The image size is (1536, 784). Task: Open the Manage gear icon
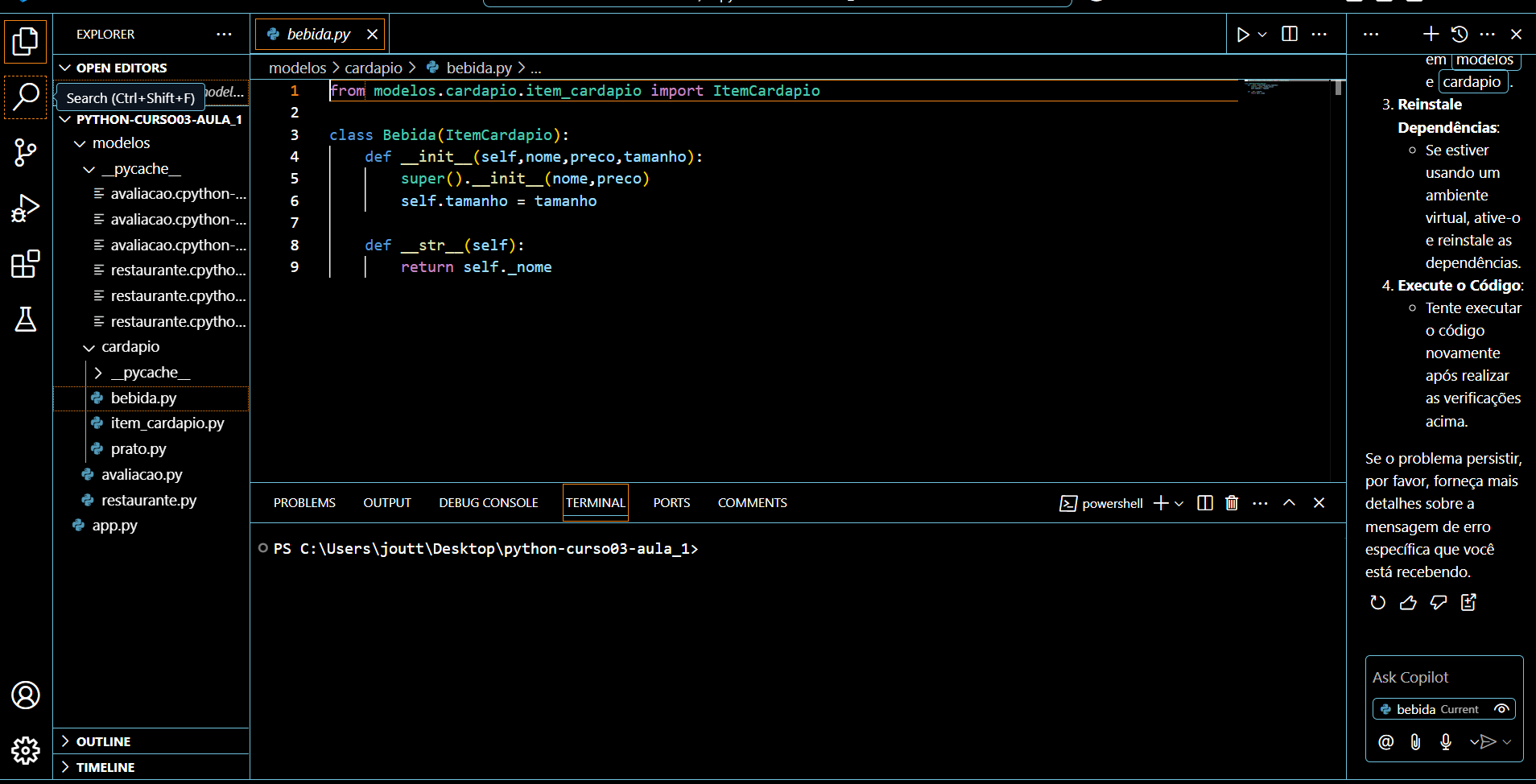[x=26, y=750]
